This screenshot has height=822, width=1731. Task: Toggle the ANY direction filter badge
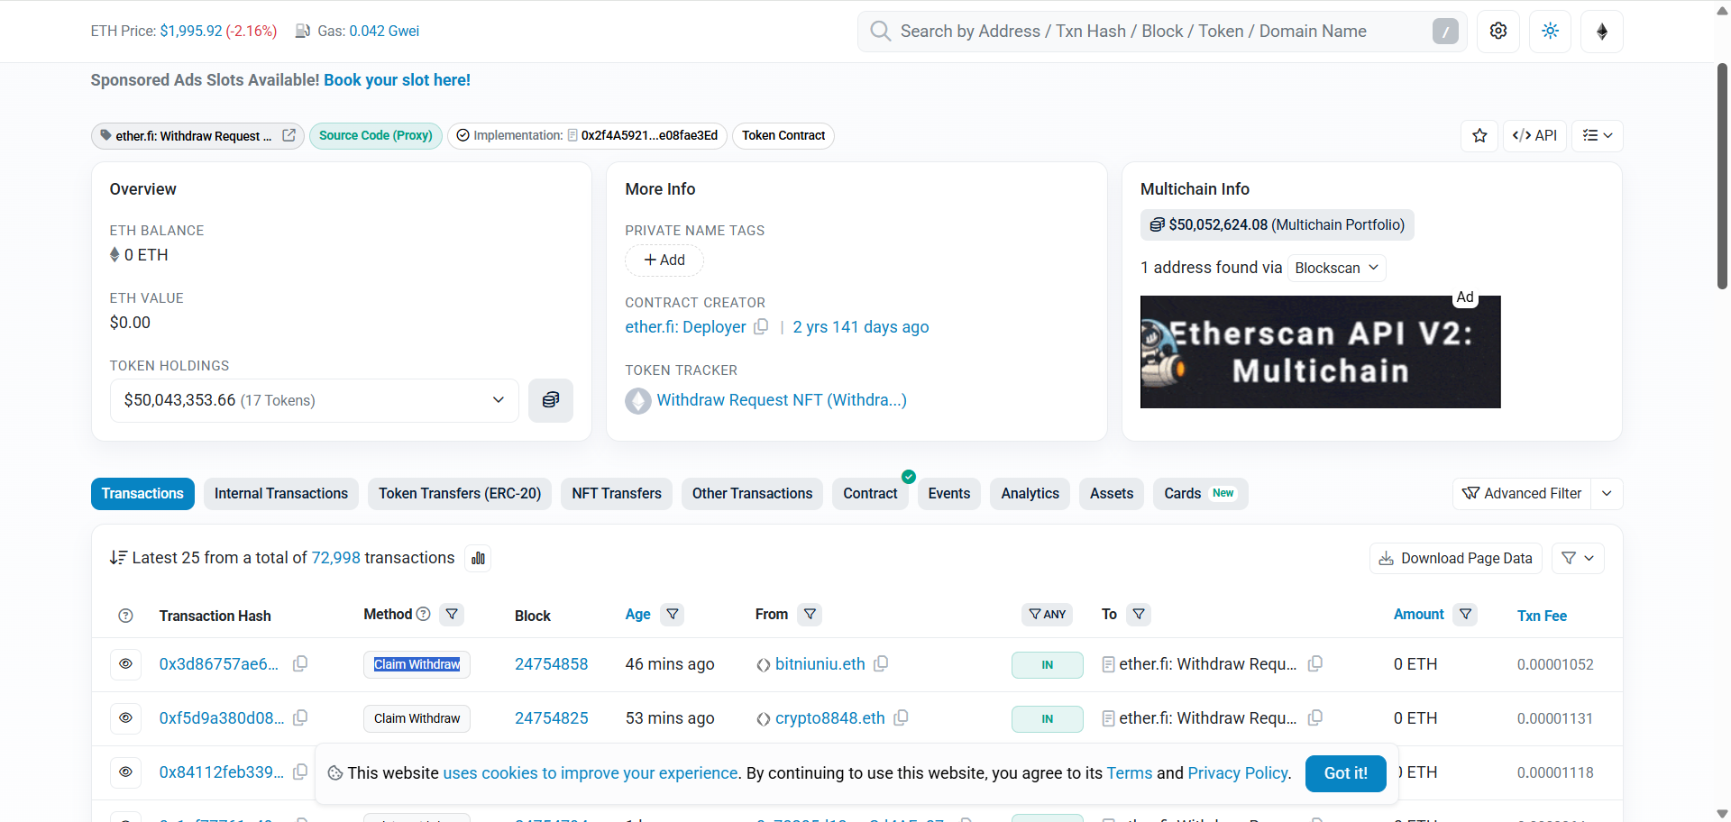(1047, 614)
